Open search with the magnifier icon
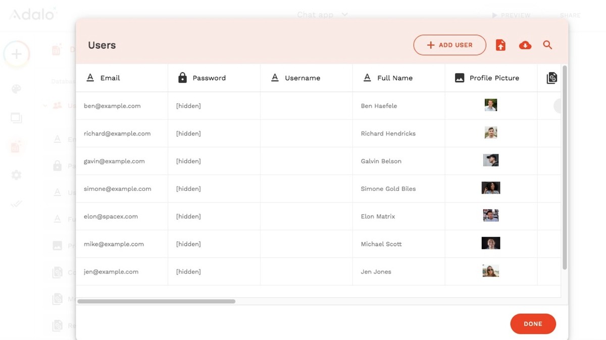606x340 pixels. (547, 45)
